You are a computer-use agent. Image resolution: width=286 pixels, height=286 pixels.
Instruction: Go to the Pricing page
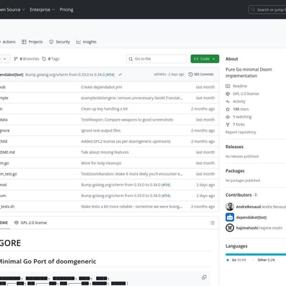point(66,9)
